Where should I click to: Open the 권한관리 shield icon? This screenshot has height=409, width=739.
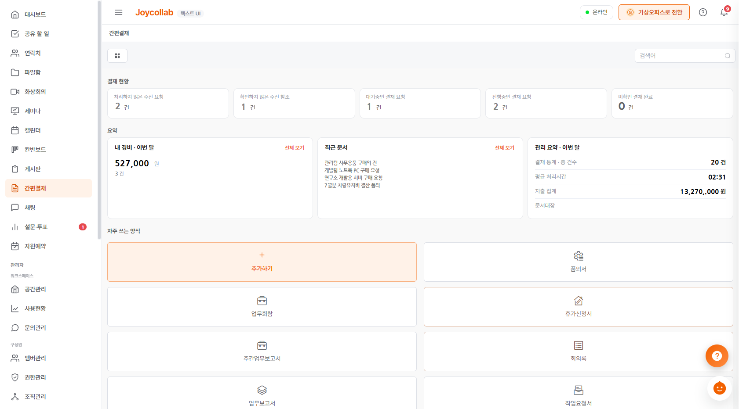click(15, 377)
